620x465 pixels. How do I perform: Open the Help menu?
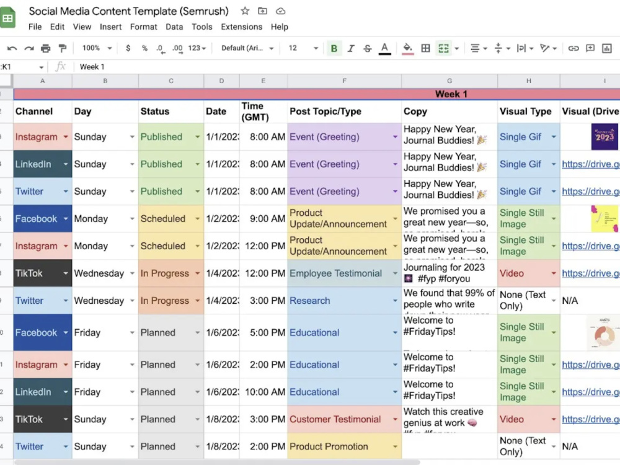pyautogui.click(x=280, y=27)
